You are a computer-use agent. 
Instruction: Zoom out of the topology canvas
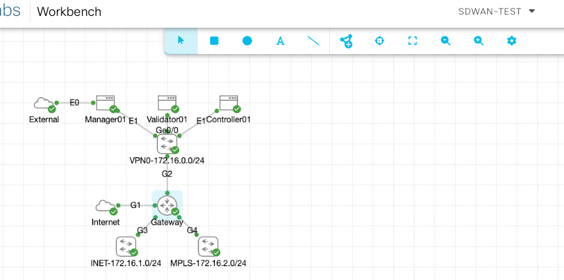(446, 41)
